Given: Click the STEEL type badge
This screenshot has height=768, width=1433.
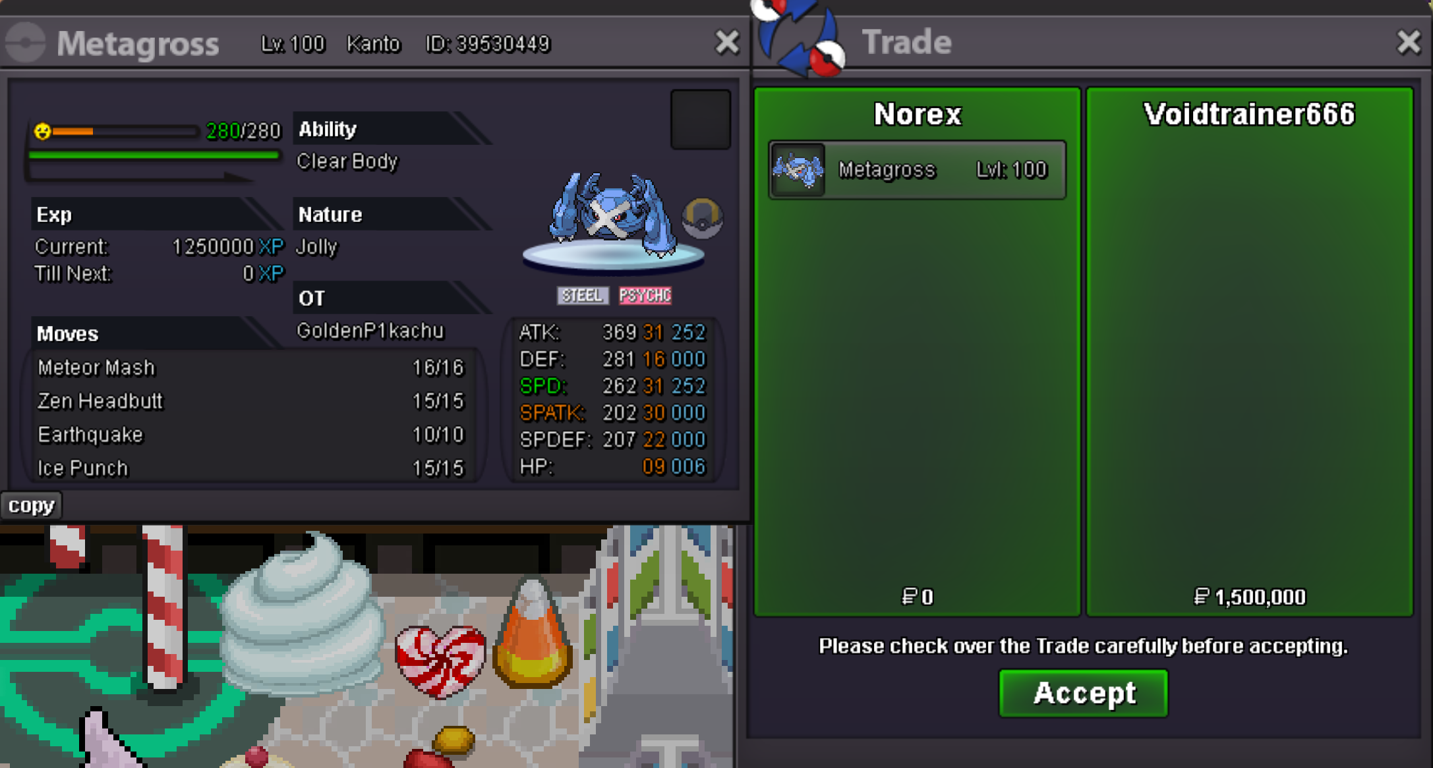Looking at the screenshot, I should click(x=582, y=295).
